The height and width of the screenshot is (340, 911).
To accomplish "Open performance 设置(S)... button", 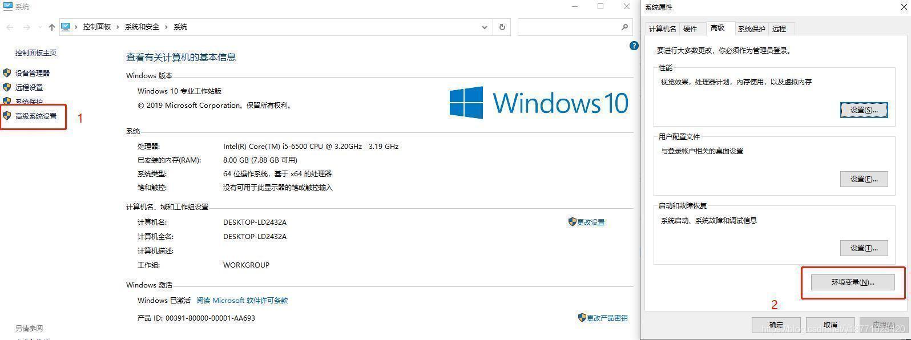I will [864, 110].
